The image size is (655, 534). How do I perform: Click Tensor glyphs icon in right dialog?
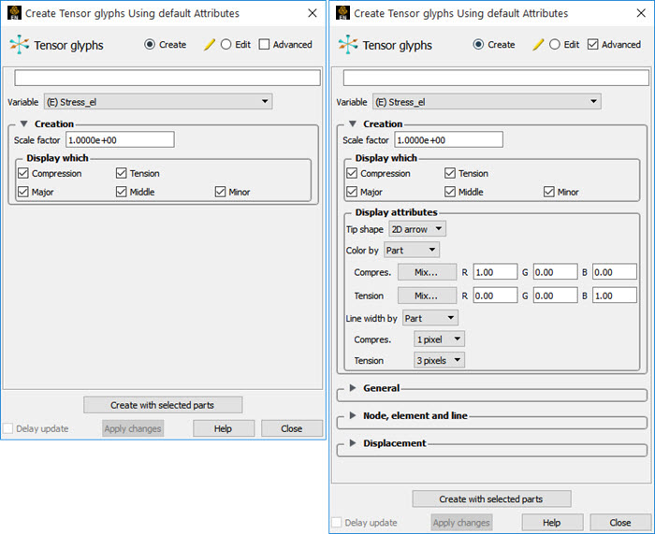348,44
